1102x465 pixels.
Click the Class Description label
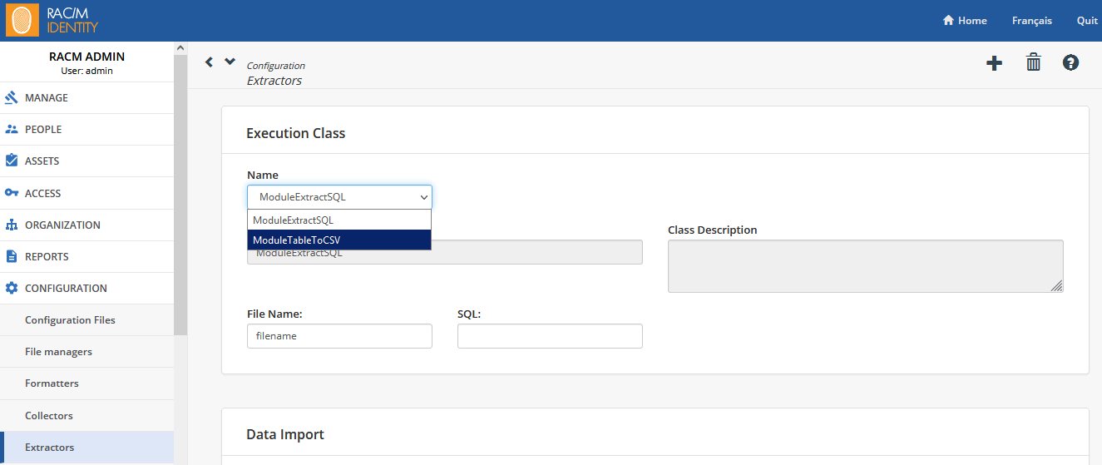[x=713, y=230]
